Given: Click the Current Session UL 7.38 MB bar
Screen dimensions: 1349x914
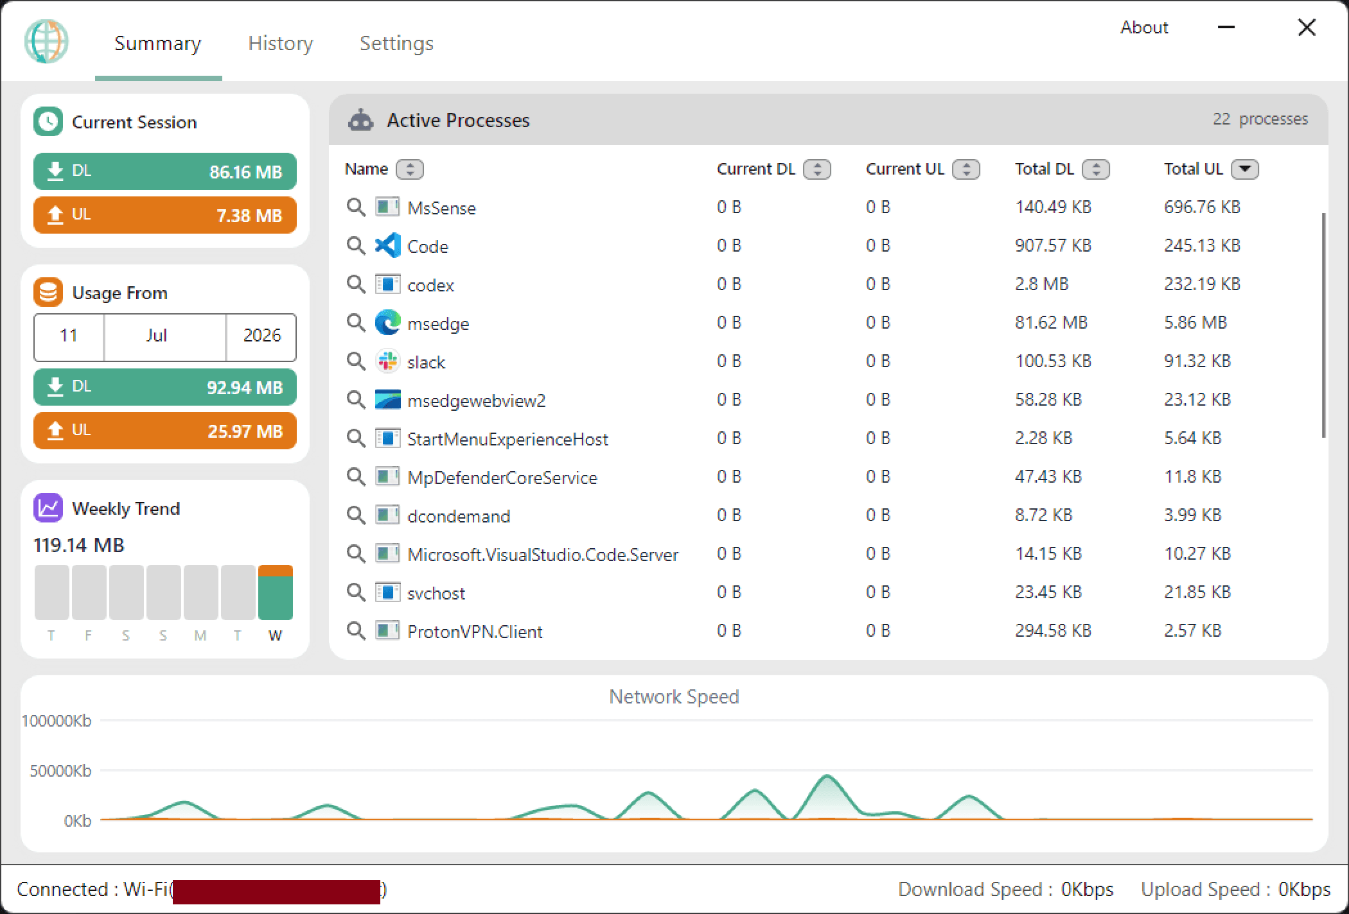Looking at the screenshot, I should point(165,215).
